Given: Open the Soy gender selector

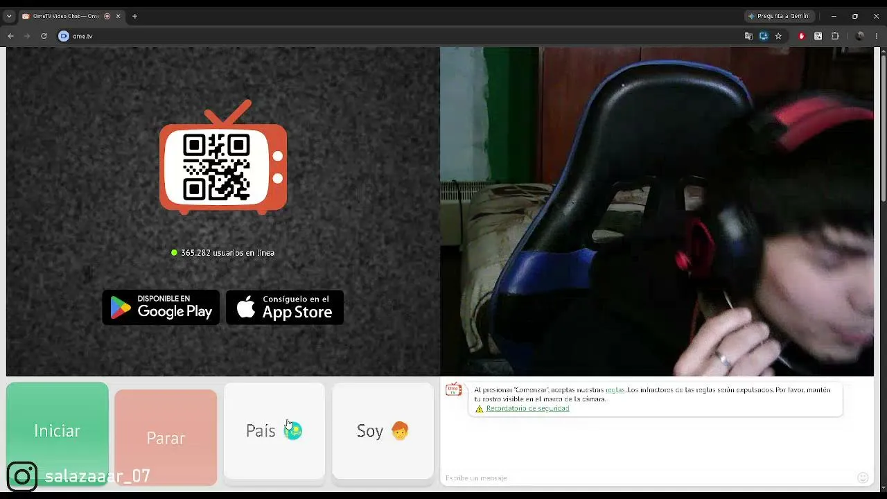Looking at the screenshot, I should 383,430.
